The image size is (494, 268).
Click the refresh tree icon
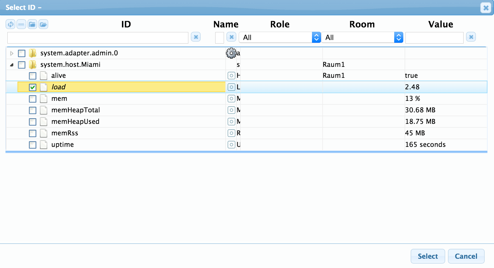coord(10,24)
